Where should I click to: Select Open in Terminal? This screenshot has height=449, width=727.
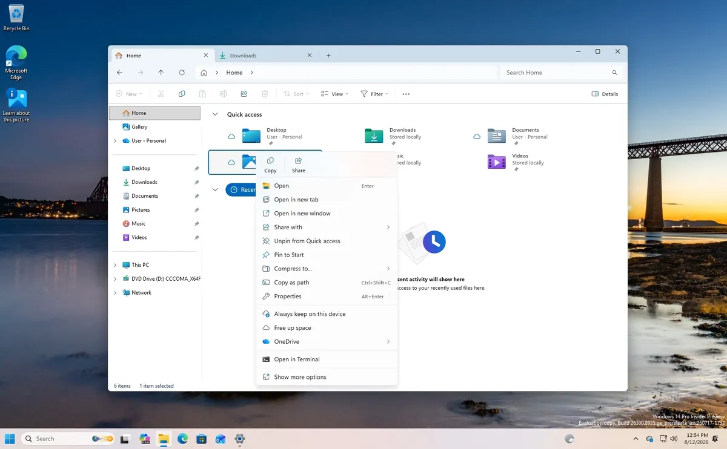click(327, 359)
